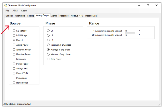Open the About menu
164x109 pixels.
point(24,11)
